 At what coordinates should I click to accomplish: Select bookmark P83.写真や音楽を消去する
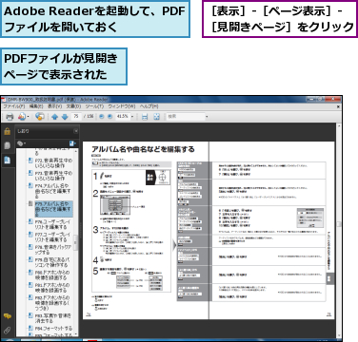[x=53, y=318]
